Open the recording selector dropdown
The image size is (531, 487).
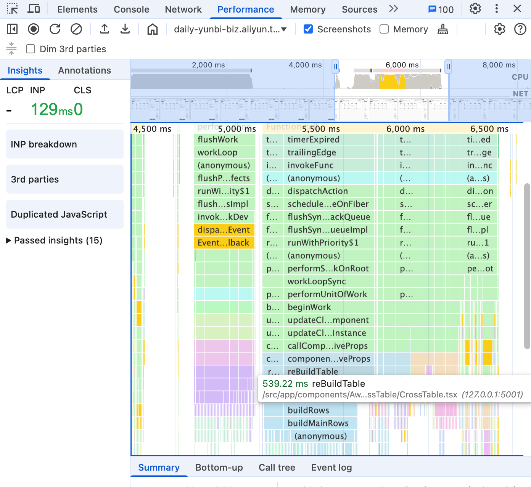(230, 29)
